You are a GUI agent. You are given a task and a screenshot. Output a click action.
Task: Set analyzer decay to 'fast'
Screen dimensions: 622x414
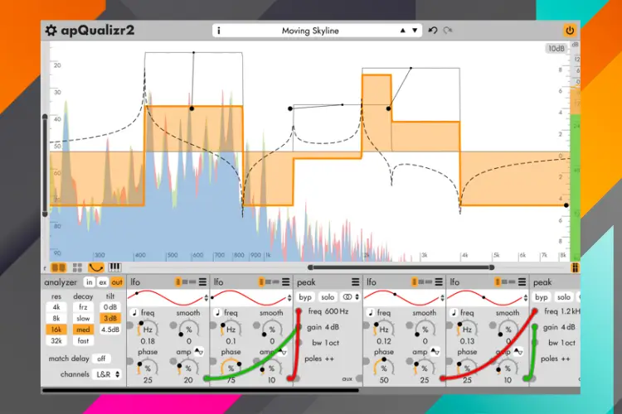[x=83, y=340]
